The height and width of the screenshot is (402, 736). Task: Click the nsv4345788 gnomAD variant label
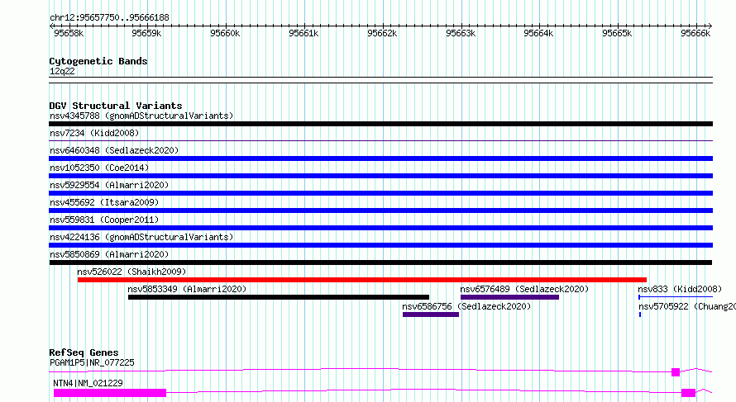(141, 116)
